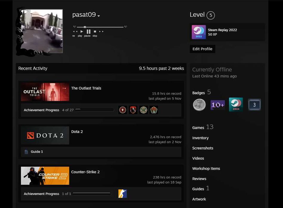Open Guide 1 link under Dota 2
This screenshot has width=283, height=208.
click(x=37, y=151)
